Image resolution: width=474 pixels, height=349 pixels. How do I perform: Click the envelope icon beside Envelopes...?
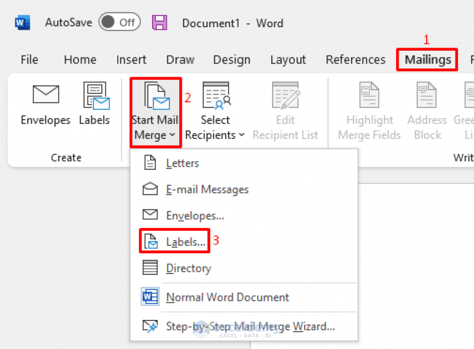pyautogui.click(x=150, y=214)
